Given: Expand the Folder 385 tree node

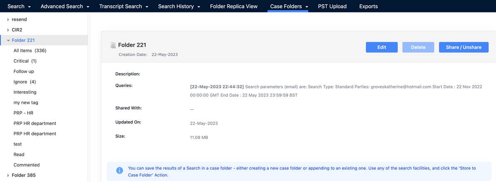Looking at the screenshot, I should click(8, 175).
